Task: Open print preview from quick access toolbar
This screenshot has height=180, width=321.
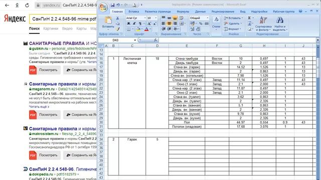Action: coord(134,5)
